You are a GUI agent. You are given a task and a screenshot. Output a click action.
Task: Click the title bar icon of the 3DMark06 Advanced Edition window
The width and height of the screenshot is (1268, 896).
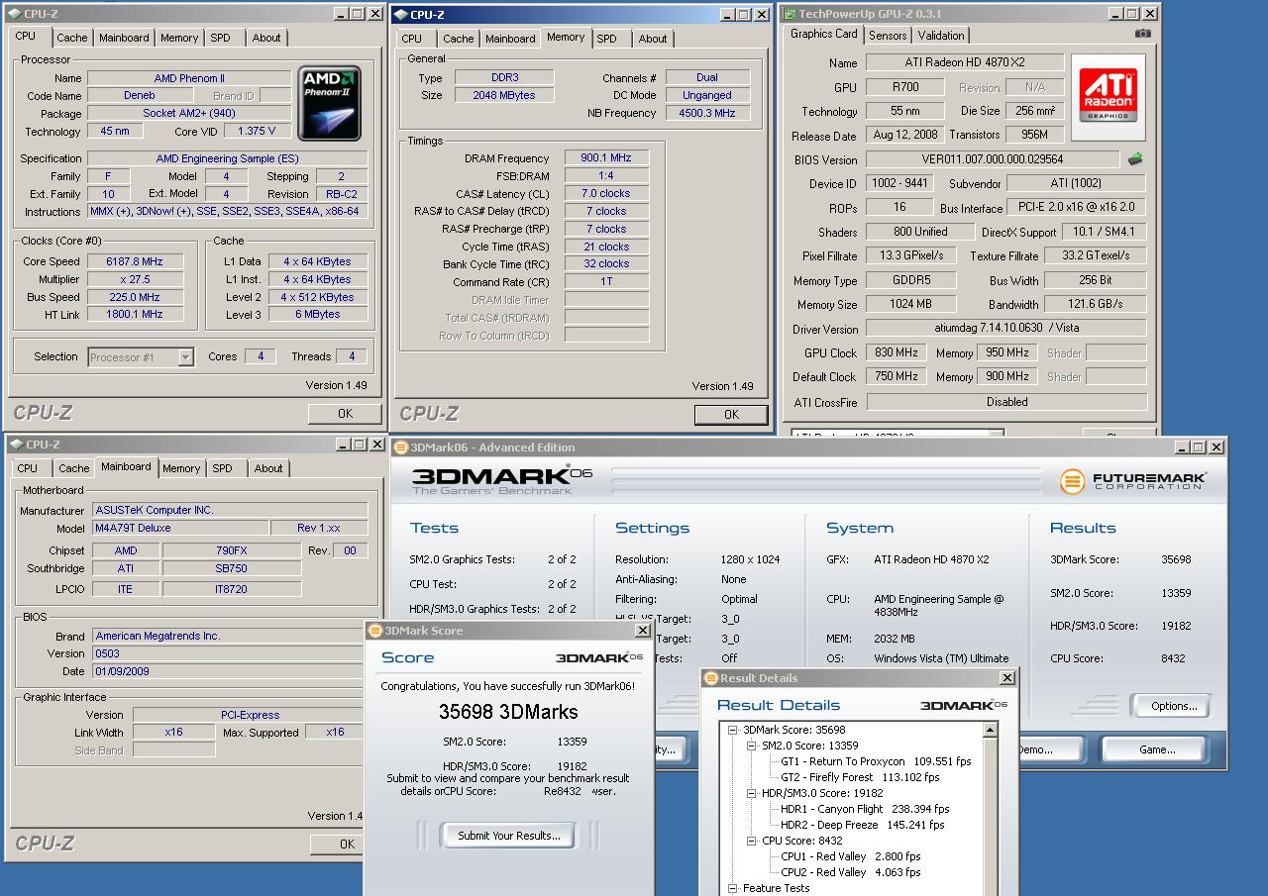(x=401, y=448)
